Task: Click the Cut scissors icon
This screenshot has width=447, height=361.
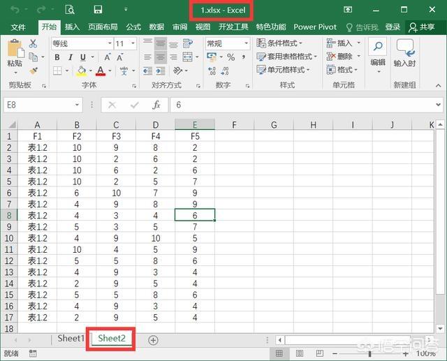Action: pyautogui.click(x=33, y=43)
